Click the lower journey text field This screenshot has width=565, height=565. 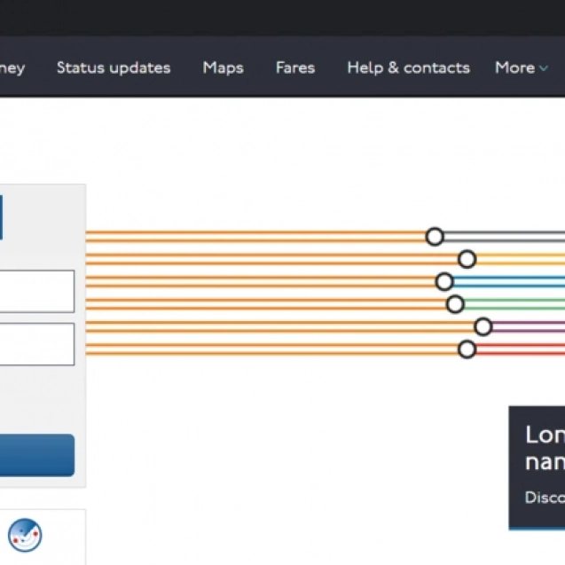tap(36, 344)
